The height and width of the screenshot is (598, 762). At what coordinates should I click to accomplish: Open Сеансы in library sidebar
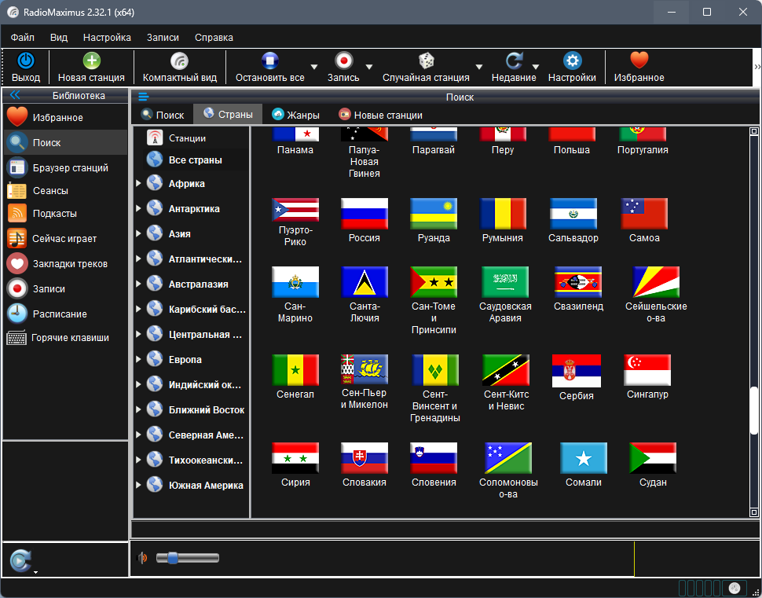(65, 191)
